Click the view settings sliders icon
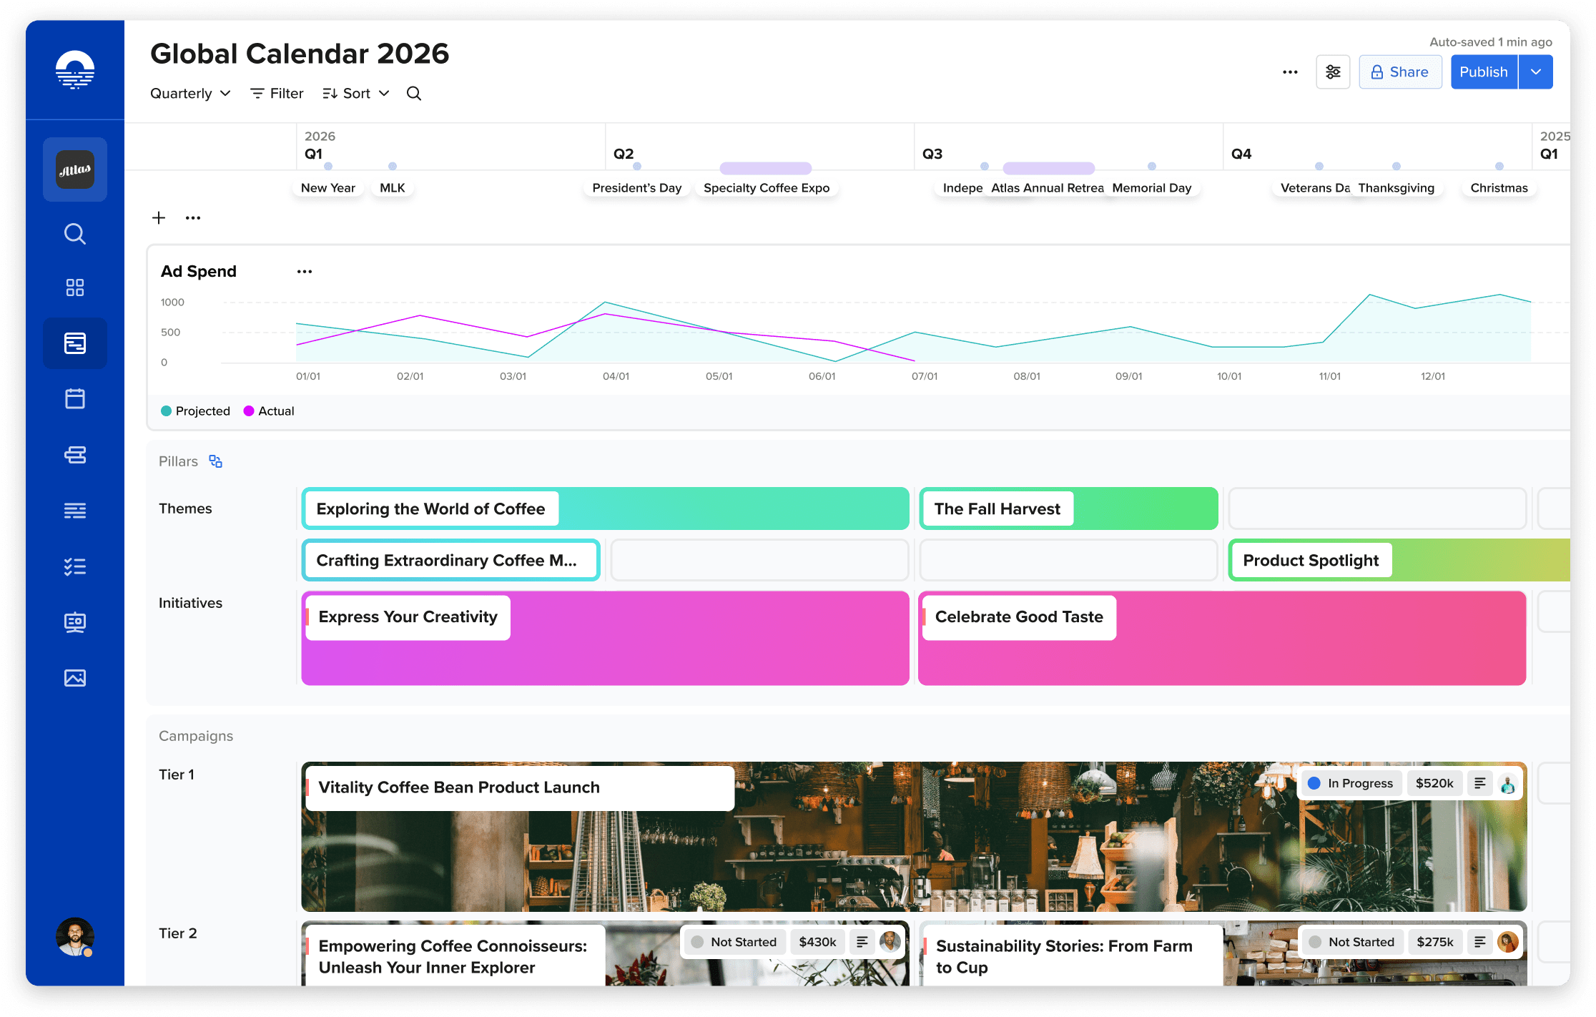 1333,72
